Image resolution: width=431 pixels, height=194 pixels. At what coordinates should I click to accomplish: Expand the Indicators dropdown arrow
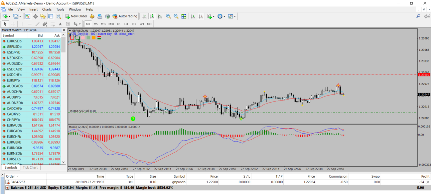click(214, 16)
